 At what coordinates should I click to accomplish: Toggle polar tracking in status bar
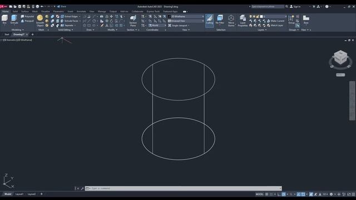pyautogui.click(x=284, y=194)
